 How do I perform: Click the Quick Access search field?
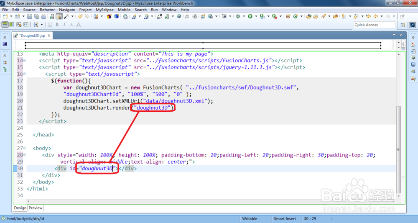(x=374, y=25)
